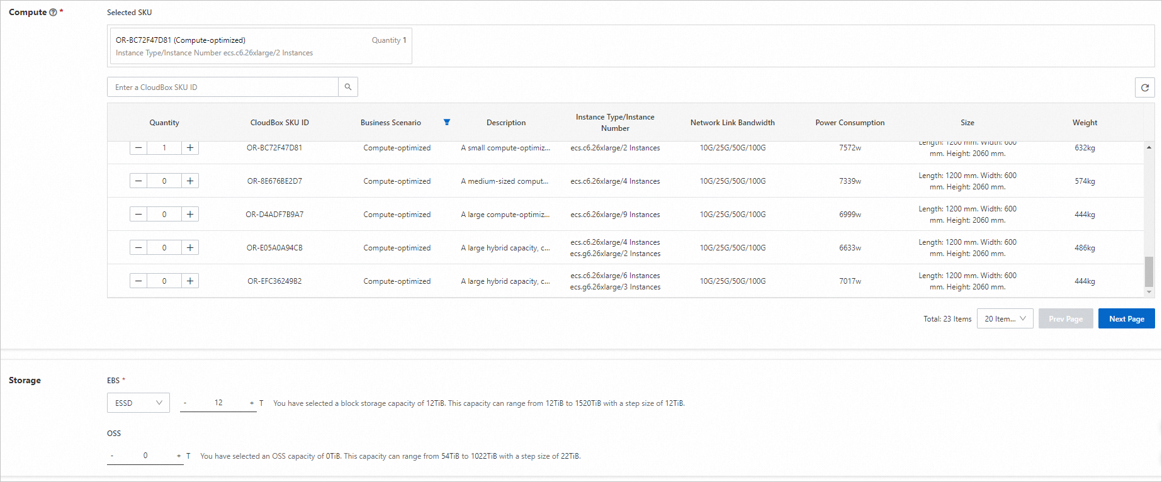The width and height of the screenshot is (1162, 482).
Task: Click the 6999w power consumption cell
Action: coord(850,215)
